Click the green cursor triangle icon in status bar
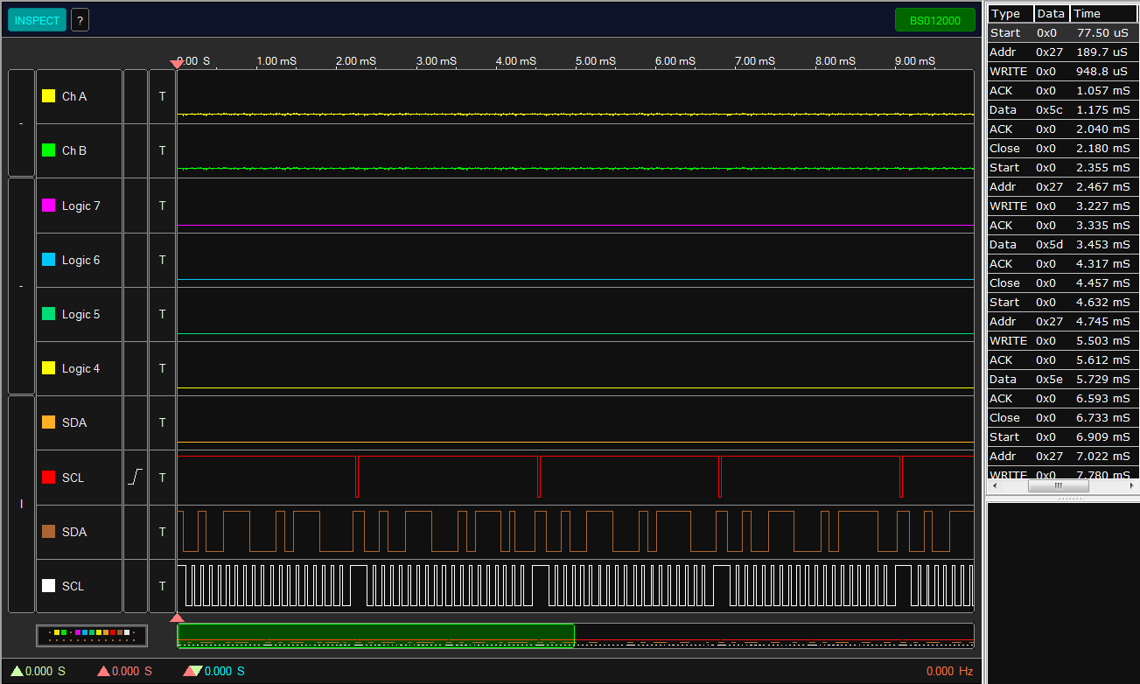Viewport: 1140px width, 684px height. [x=17, y=671]
